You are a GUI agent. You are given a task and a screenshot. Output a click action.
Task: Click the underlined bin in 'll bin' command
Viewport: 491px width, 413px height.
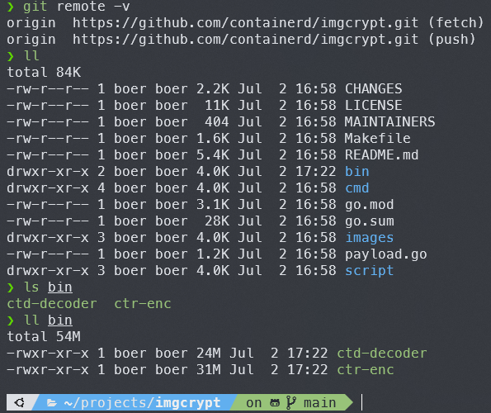coord(60,320)
